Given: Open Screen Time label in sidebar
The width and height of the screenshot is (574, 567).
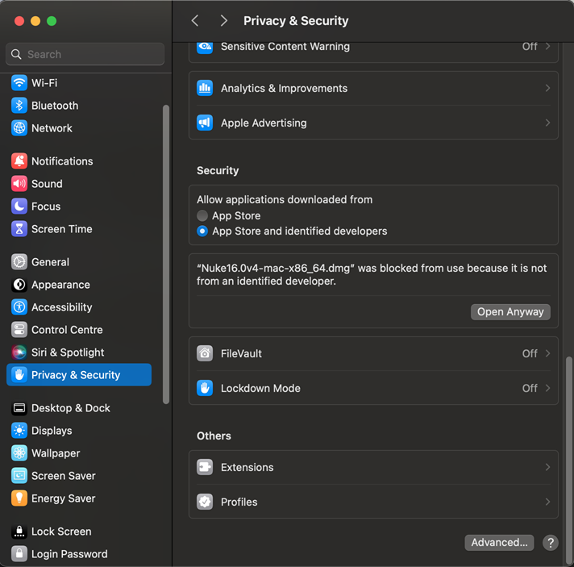Looking at the screenshot, I should click(62, 229).
